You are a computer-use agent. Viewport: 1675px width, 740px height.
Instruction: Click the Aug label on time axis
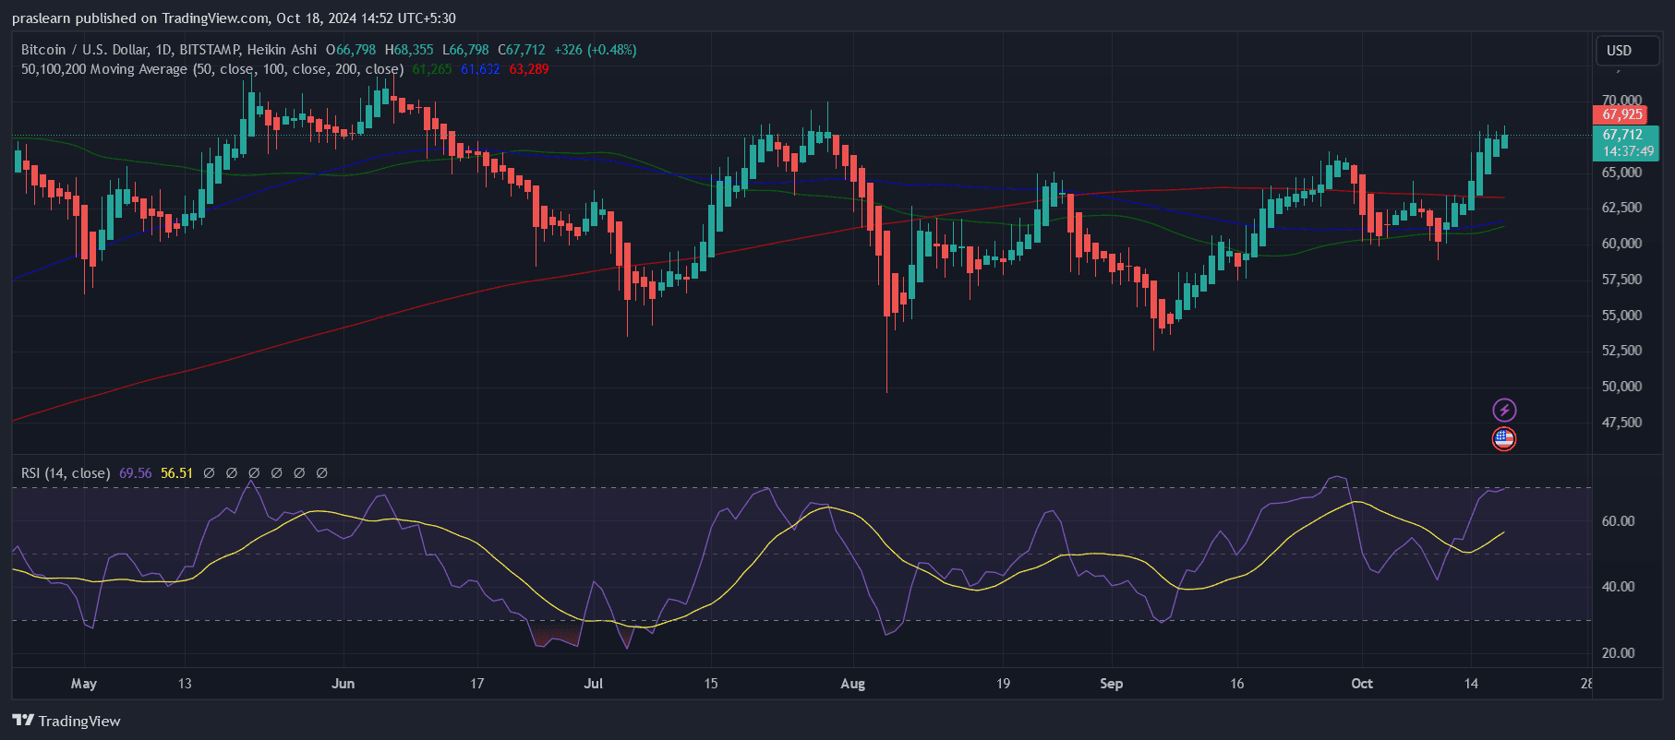tap(852, 684)
